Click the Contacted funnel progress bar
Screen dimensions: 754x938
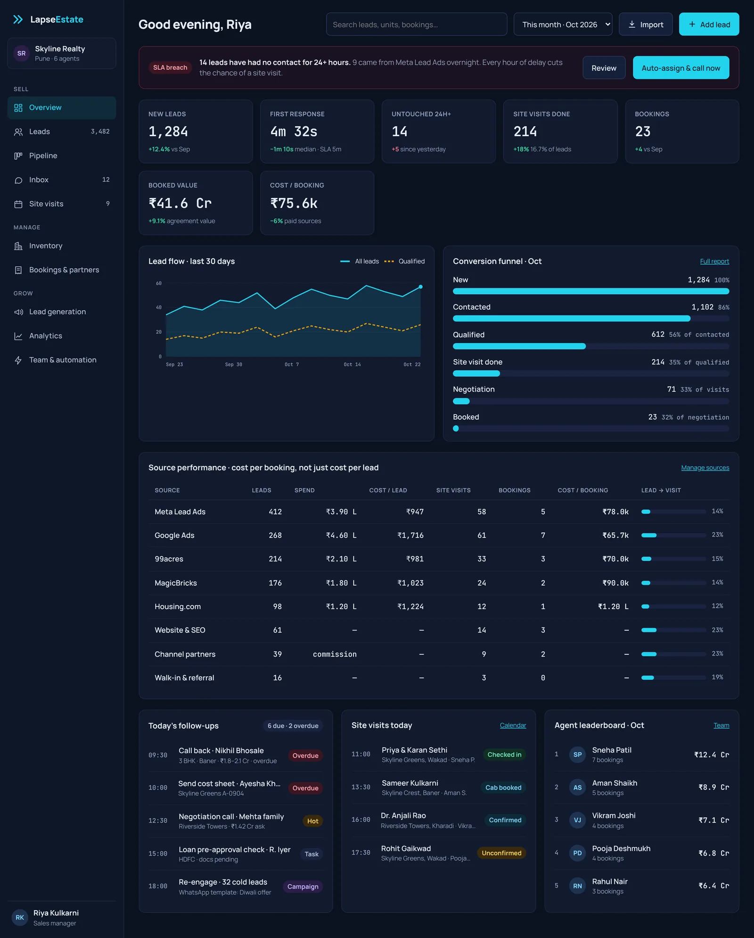tap(591, 319)
